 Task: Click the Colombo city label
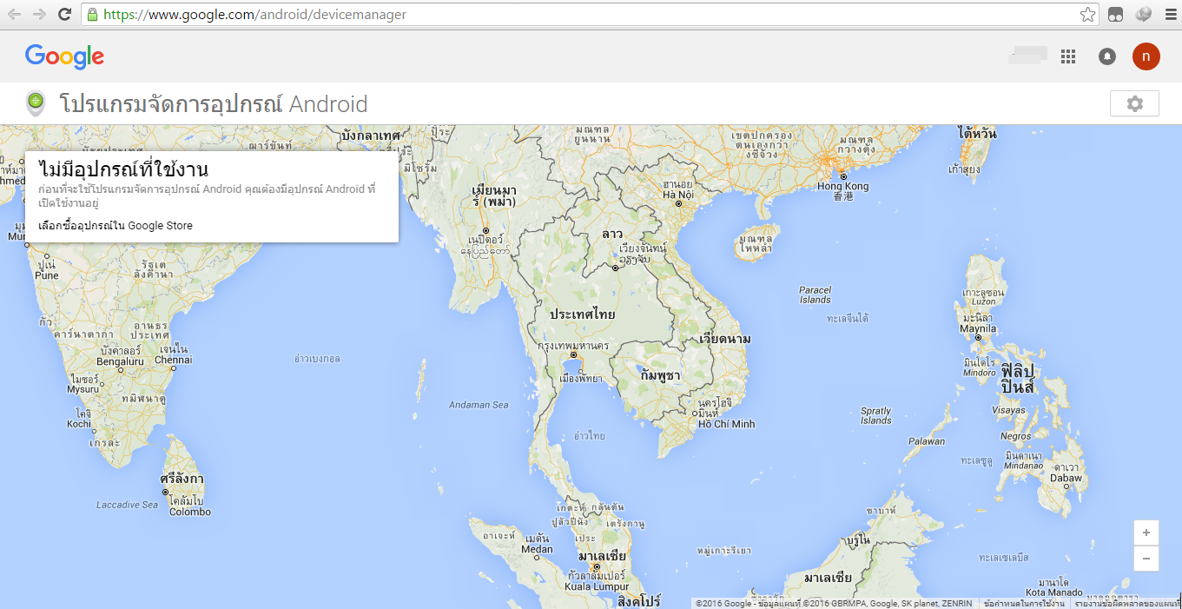pos(189,512)
